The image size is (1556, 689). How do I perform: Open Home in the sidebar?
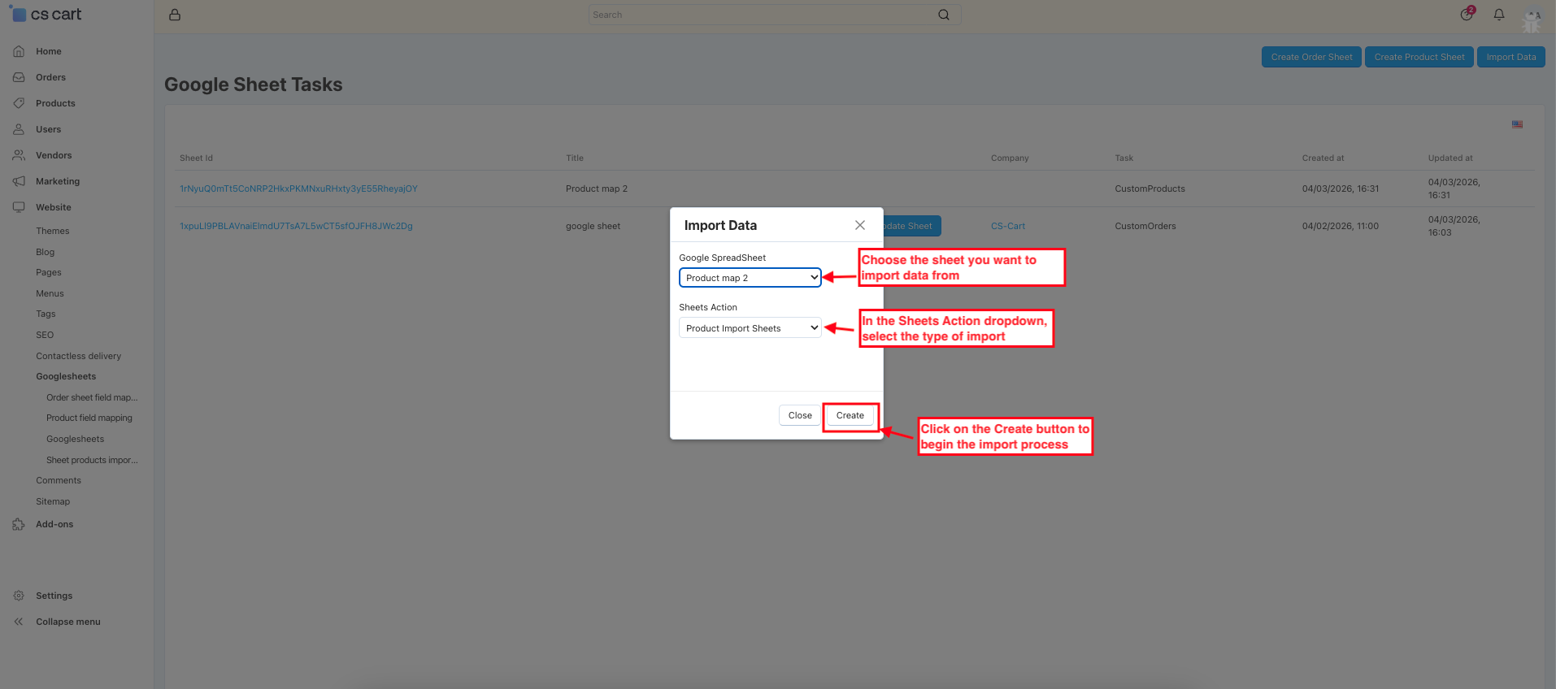(x=49, y=51)
